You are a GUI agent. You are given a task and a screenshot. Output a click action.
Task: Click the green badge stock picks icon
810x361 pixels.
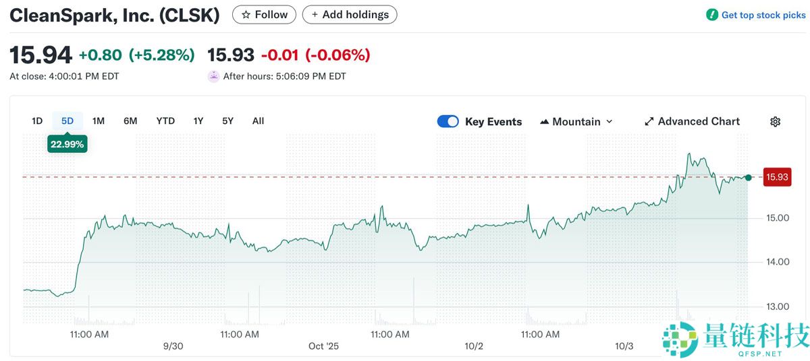(712, 15)
